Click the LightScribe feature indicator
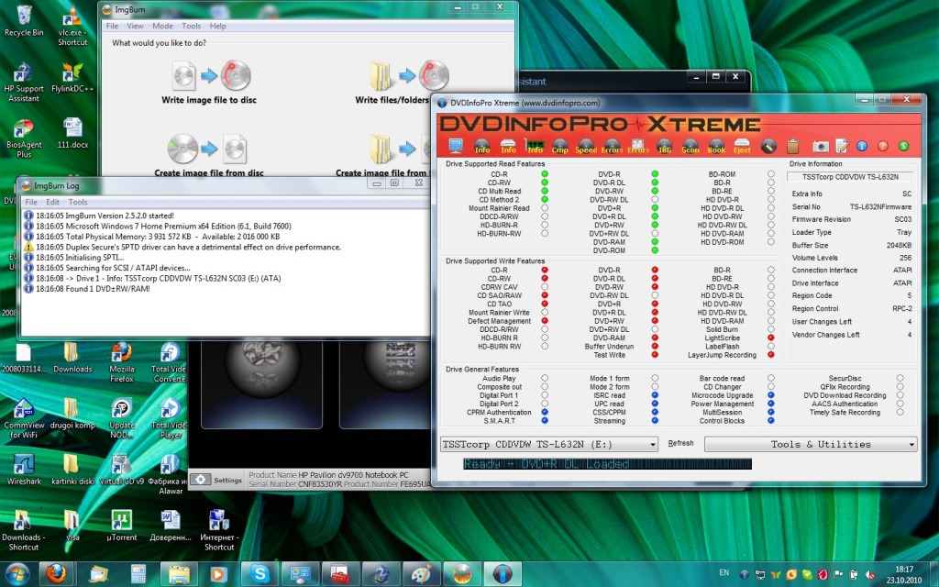Viewport: 939px width, 587px height. pos(771,338)
